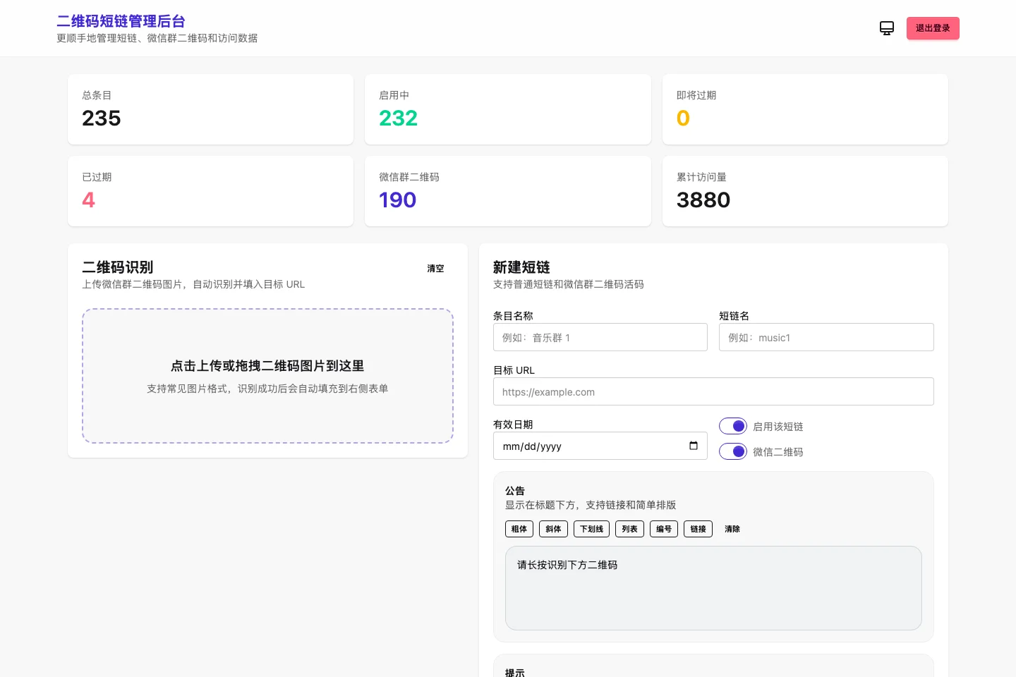The width and height of the screenshot is (1016, 677).
Task: Click the 有效日期 date field
Action: (x=600, y=446)
